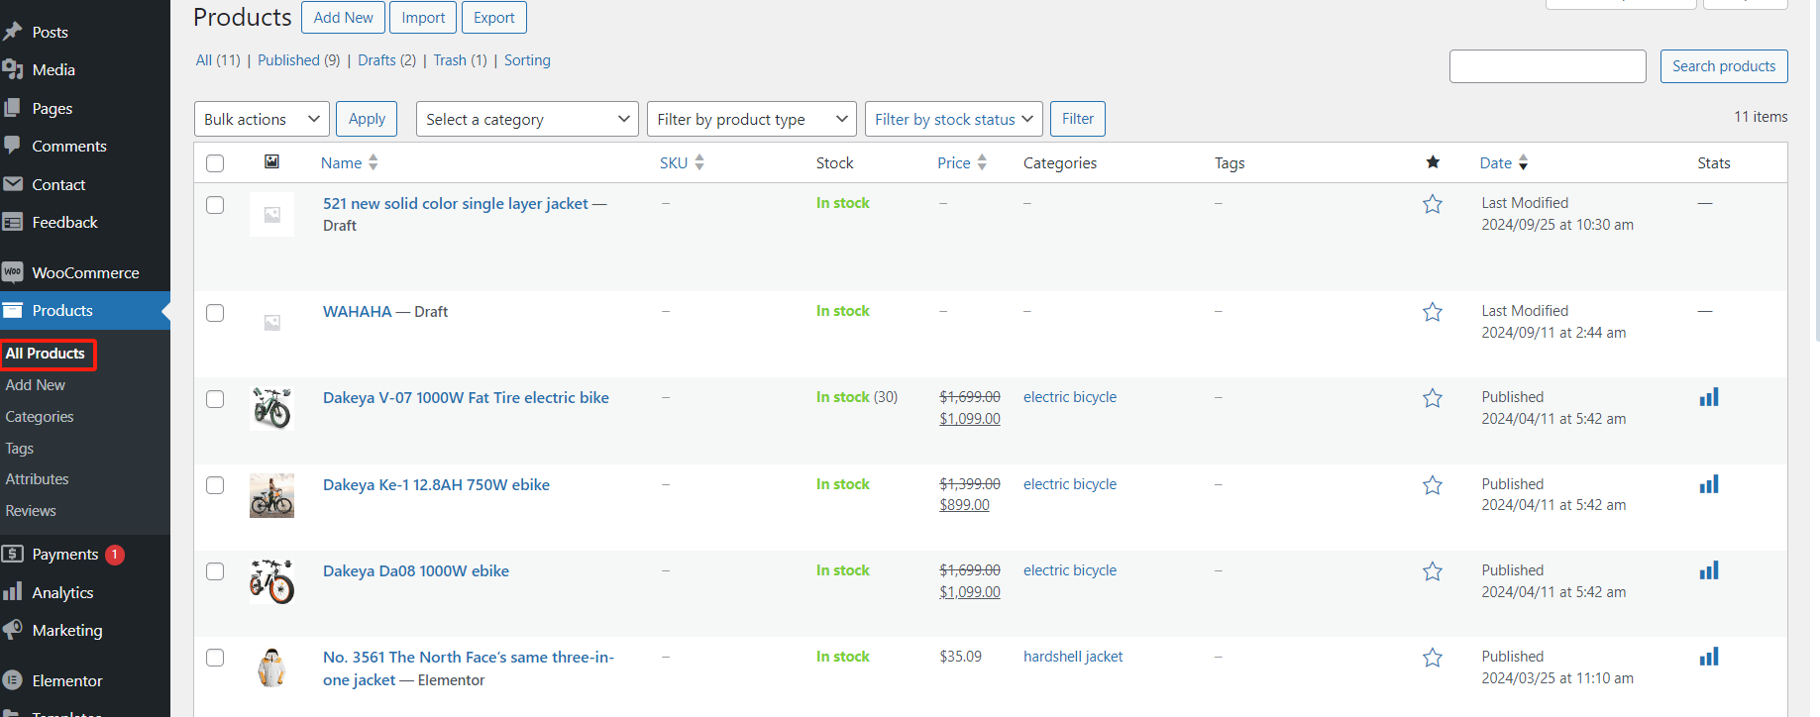Viewport: 1820px width, 717px height.
Task: Click the Export button
Action: (x=494, y=18)
